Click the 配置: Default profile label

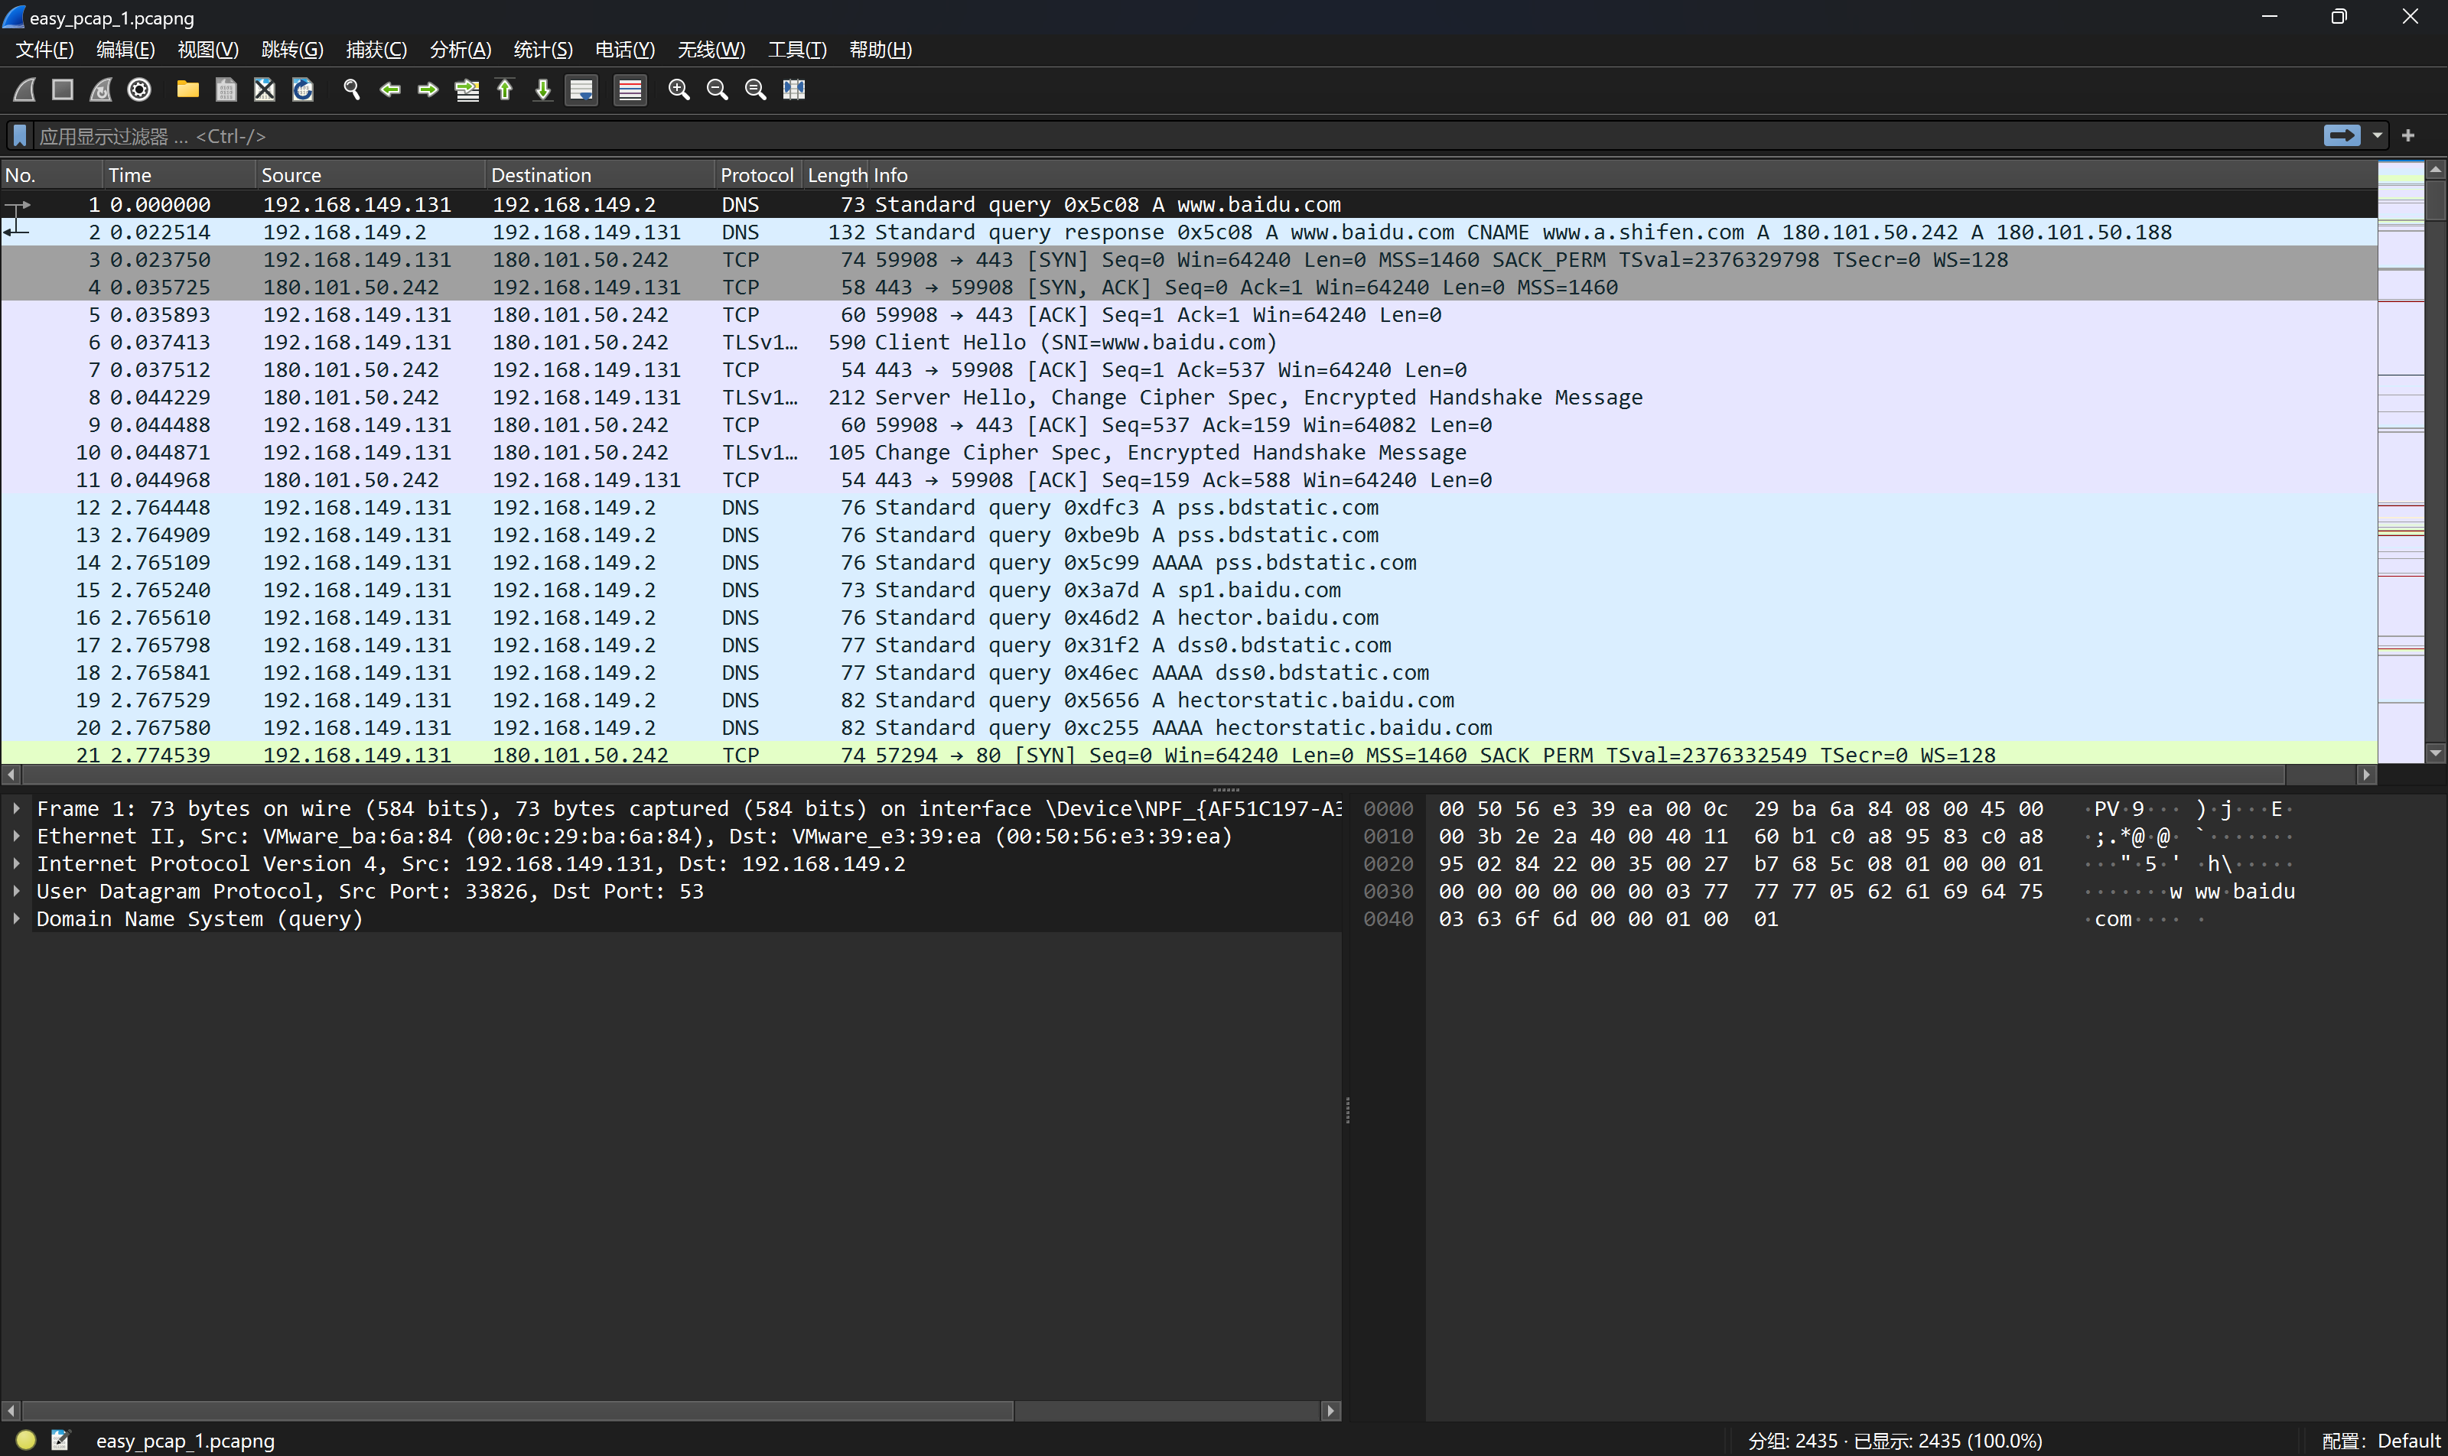tap(2380, 1440)
